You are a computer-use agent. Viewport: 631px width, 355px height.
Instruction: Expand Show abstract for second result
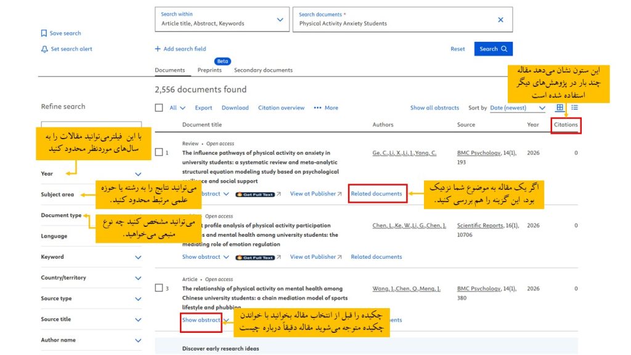tap(205, 257)
